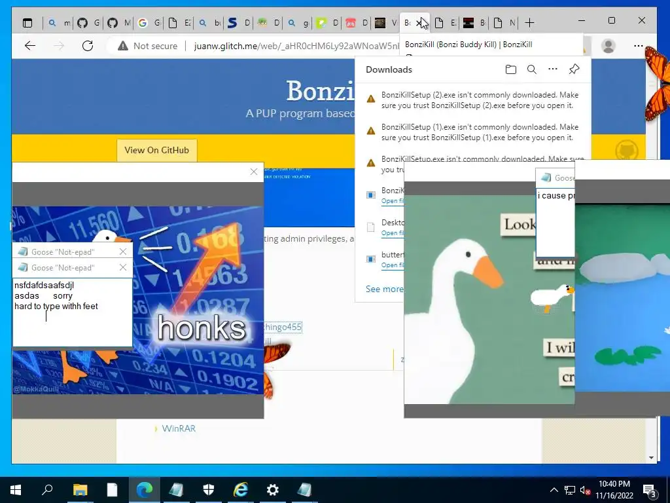Screen dimensions: 670x503
Task: Open taskbar search magnifier
Action: tap(47, 490)
